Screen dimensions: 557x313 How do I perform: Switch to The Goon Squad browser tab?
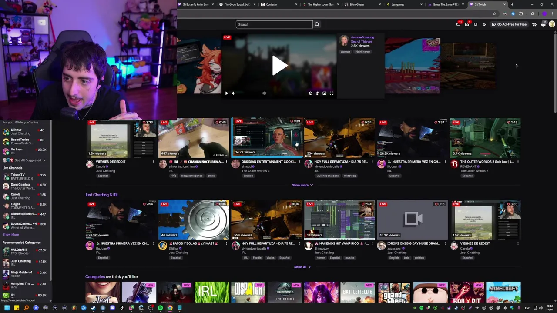pos(236,4)
